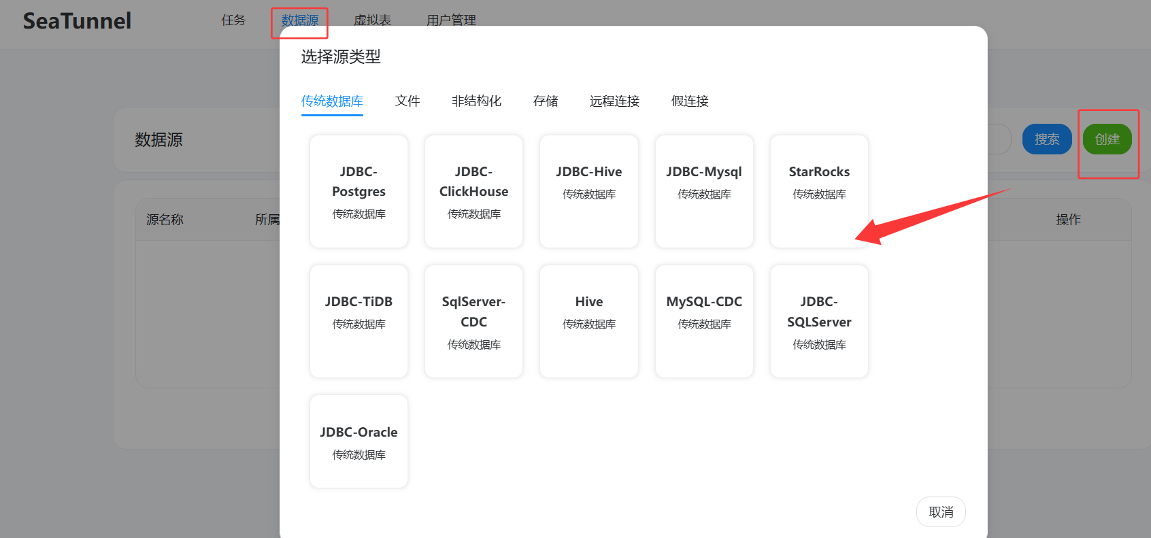
Task: Select the JDBC-Oracle source card
Action: click(x=358, y=441)
